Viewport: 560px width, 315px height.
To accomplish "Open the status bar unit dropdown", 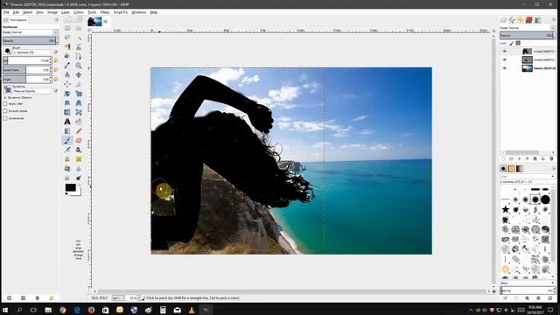I will pyautogui.click(x=118, y=297).
